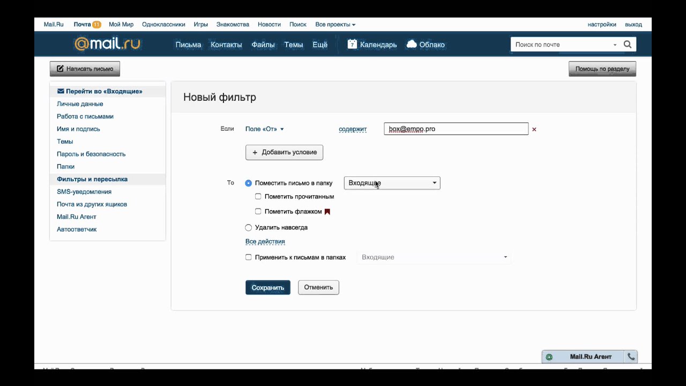Open the Письма tab

coord(188,44)
